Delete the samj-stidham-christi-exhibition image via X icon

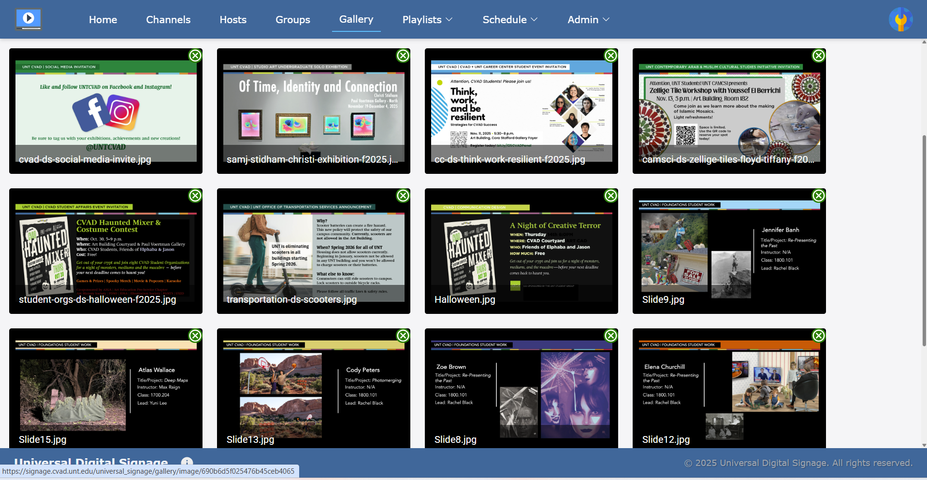tap(403, 56)
